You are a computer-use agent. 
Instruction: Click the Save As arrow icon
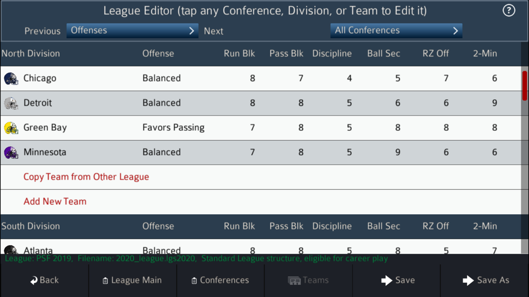pos(468,281)
